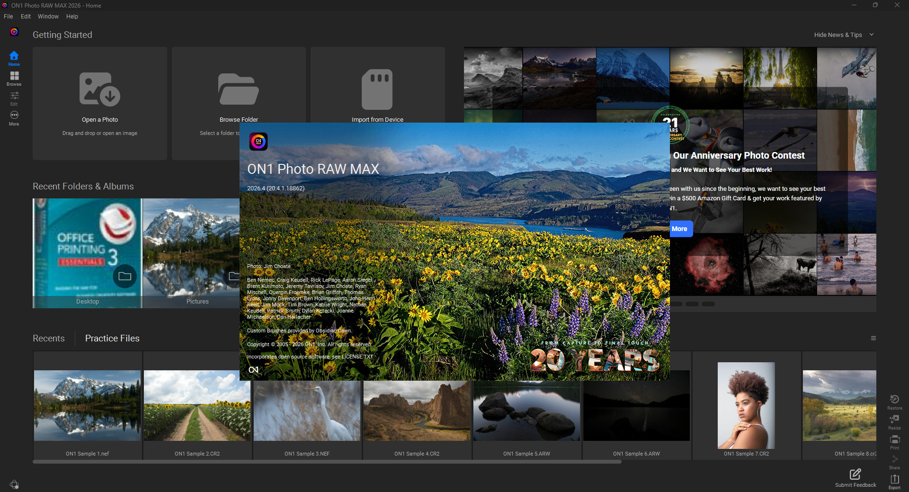This screenshot has height=492, width=909.
Task: Select ON1 Sample 6.ARW dark thumbnail
Action: pos(637,405)
